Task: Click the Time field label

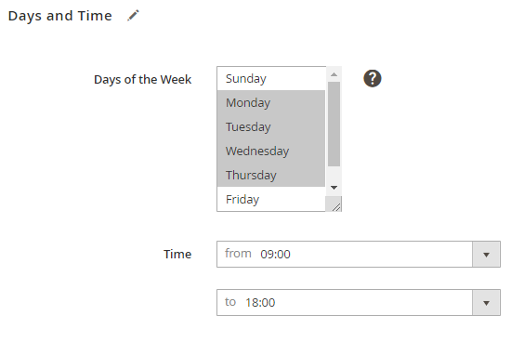Action: [177, 255]
